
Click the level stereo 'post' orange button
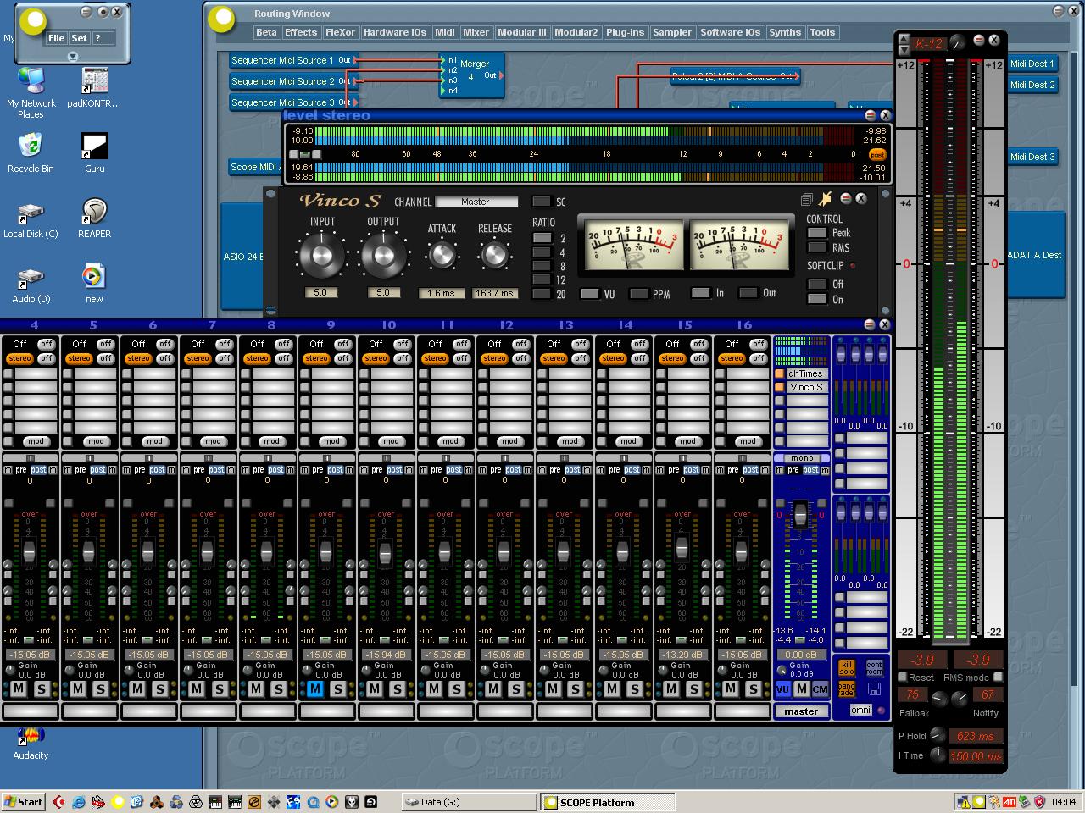point(877,154)
